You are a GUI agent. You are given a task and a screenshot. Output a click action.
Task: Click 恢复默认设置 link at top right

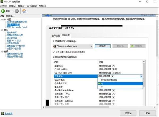(147, 15)
